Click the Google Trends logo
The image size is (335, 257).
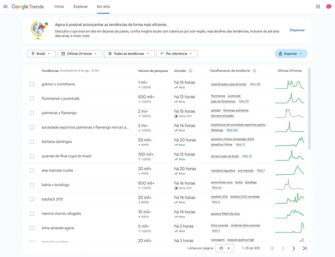click(x=28, y=7)
